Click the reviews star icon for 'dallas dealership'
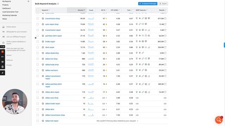This screenshot has width=225, height=126. [140, 53]
